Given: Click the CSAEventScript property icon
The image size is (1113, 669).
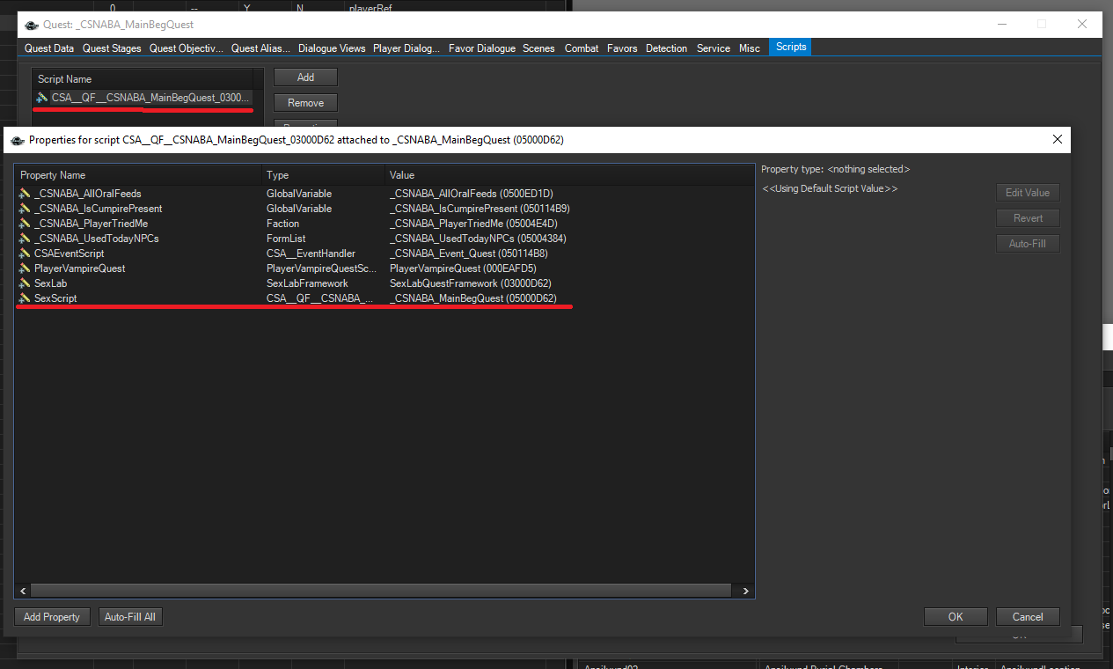Looking at the screenshot, I should [x=25, y=254].
